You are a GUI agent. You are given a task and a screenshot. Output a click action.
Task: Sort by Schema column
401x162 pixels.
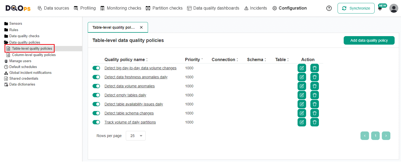click(x=257, y=60)
